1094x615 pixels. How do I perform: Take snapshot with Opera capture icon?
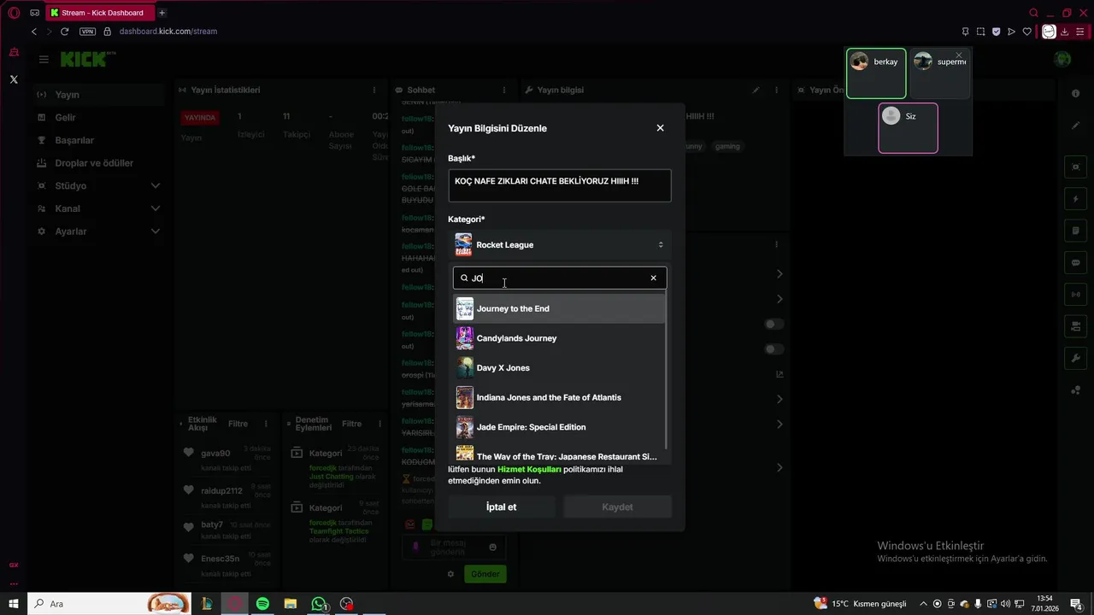coord(980,32)
